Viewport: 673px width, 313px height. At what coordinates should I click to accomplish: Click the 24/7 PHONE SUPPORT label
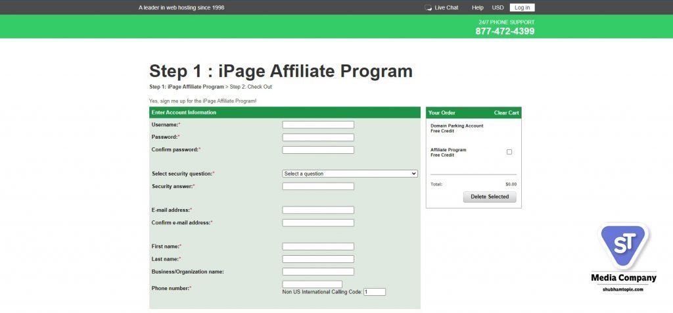point(507,22)
